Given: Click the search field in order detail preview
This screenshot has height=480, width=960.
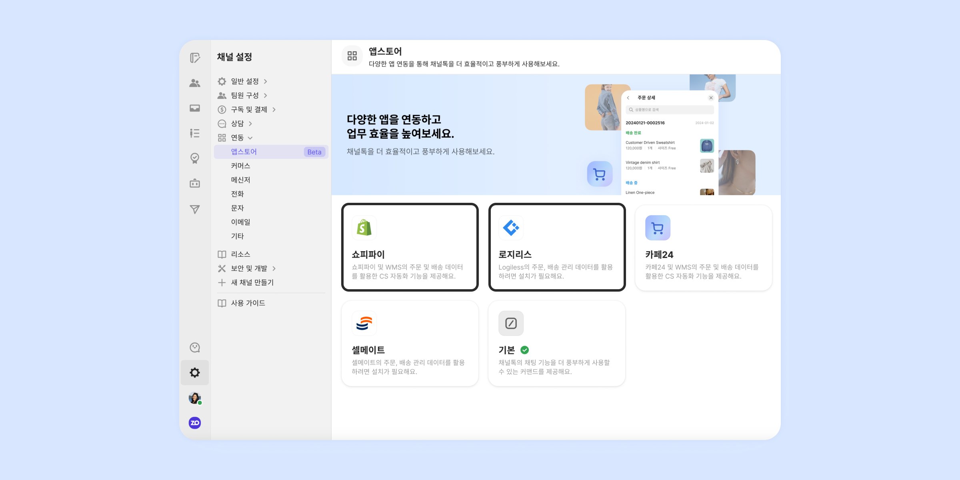Looking at the screenshot, I should (x=670, y=110).
